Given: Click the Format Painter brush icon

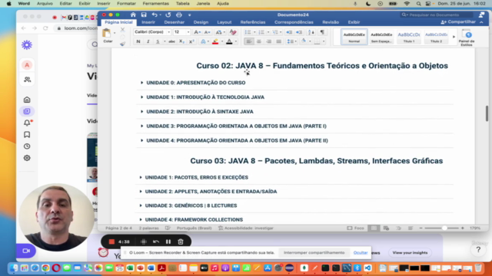Looking at the screenshot, I should (x=123, y=44).
